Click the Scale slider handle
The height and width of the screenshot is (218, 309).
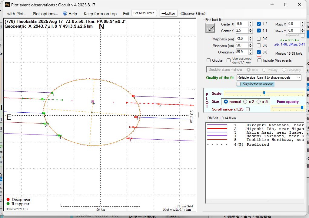[264, 93]
